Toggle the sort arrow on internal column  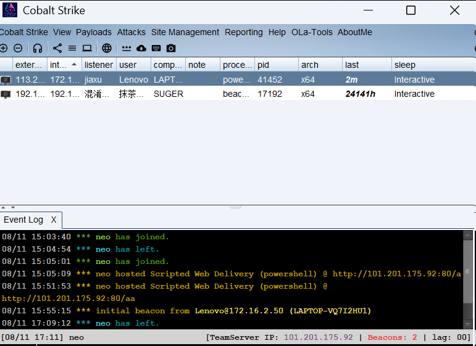tap(74, 64)
